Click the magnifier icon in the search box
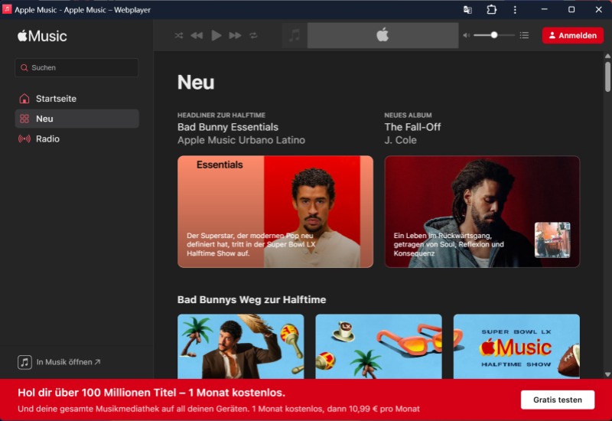 (24, 67)
